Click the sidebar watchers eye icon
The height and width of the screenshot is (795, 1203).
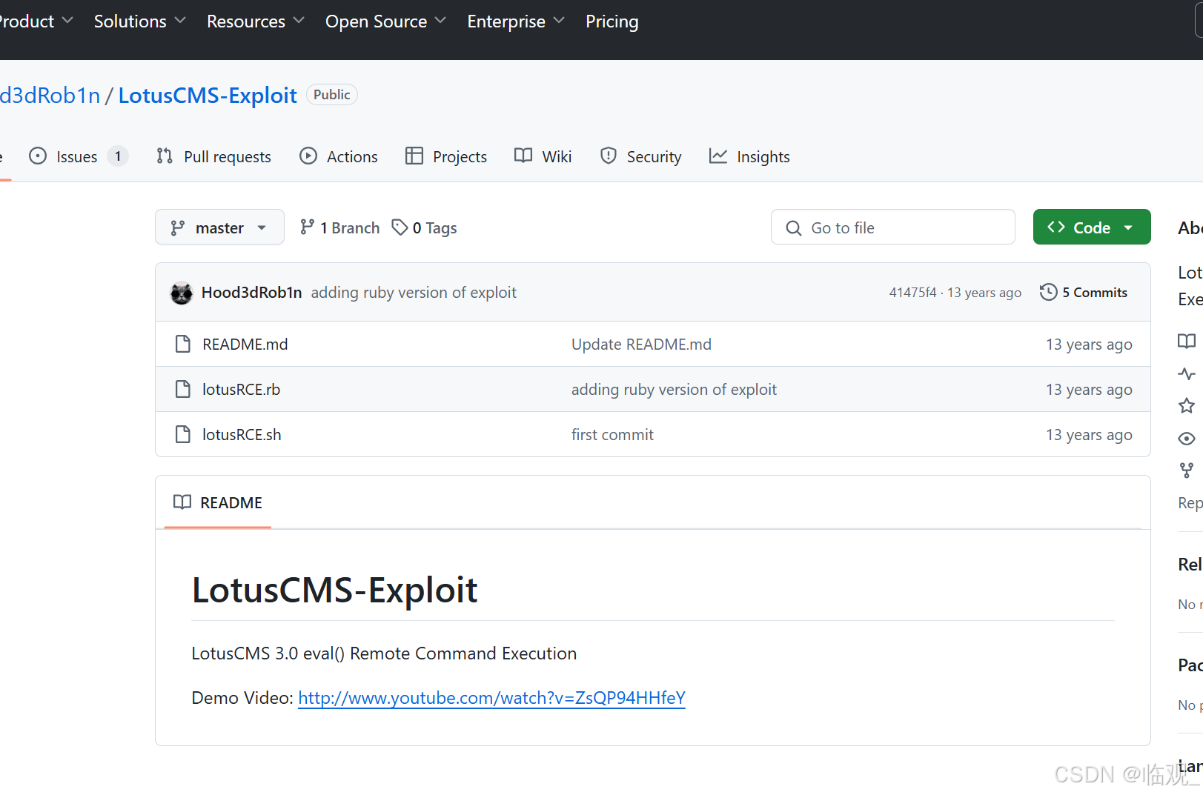(x=1187, y=438)
